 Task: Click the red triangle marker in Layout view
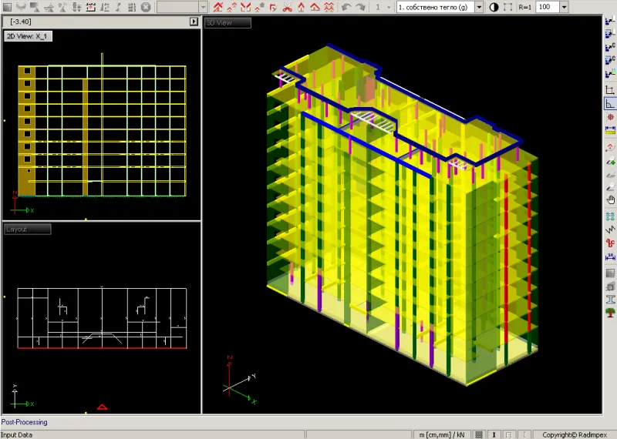(102, 407)
